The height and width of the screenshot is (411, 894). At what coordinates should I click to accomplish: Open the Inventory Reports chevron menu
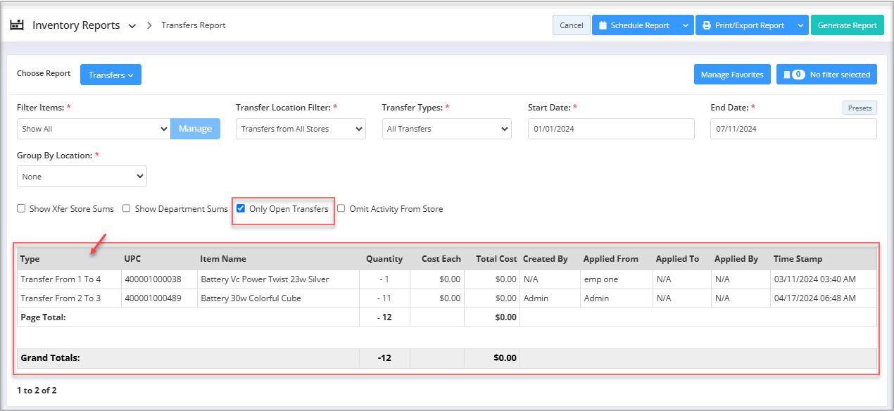(x=132, y=26)
